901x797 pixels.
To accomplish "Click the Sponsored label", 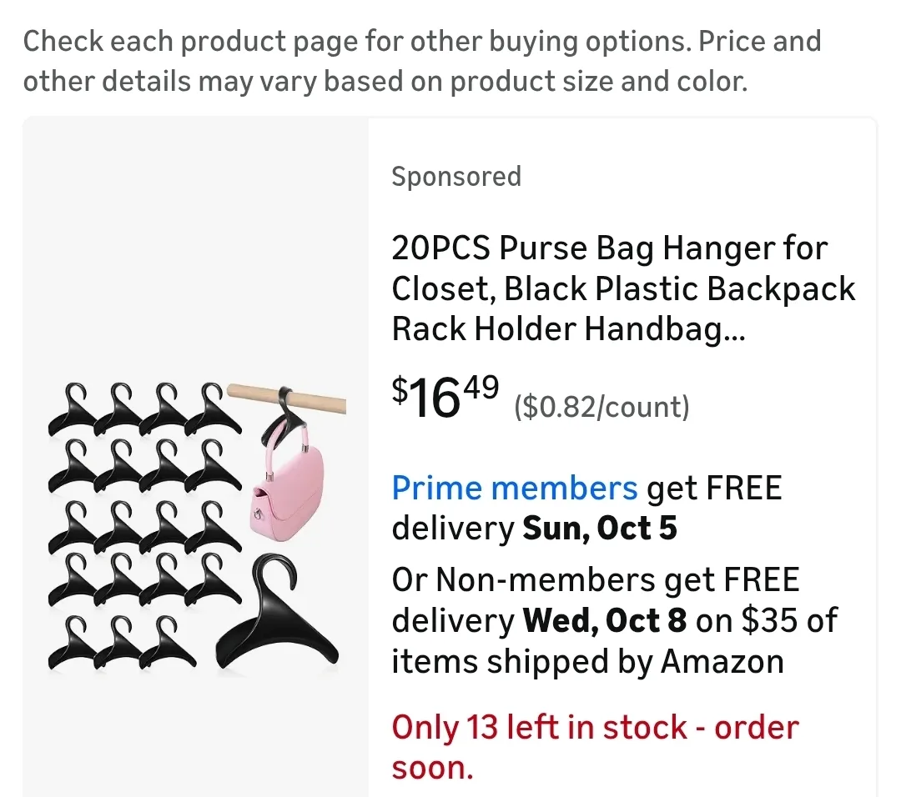I will 456,177.
